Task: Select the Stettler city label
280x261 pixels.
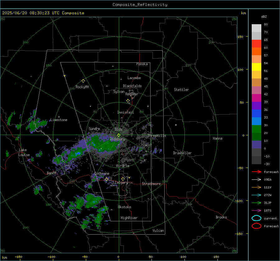Action: (x=181, y=90)
